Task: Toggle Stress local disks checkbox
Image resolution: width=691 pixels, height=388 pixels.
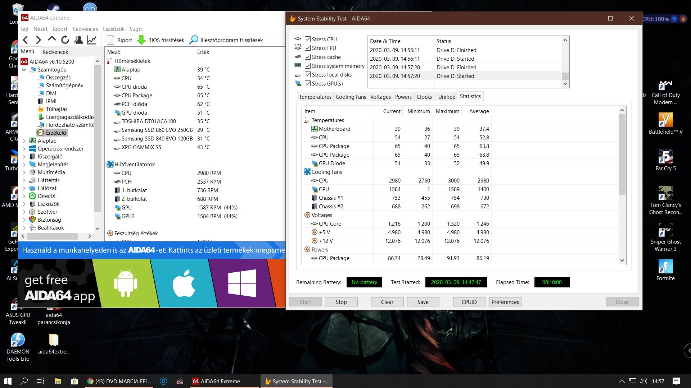Action: [x=308, y=74]
